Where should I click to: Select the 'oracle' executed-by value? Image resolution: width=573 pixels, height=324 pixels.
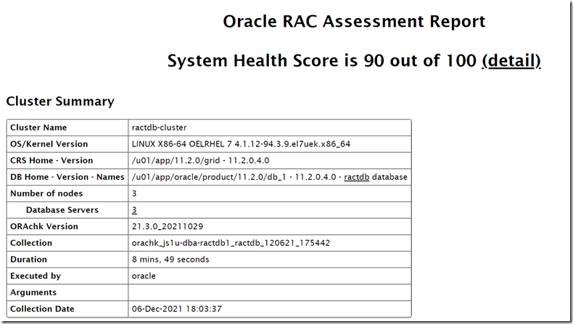coord(144,275)
